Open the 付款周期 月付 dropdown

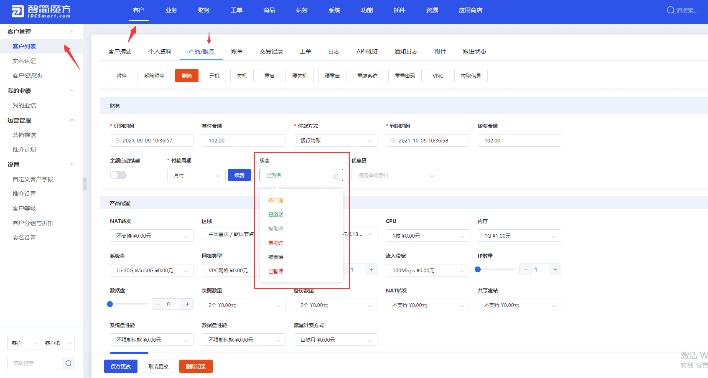[x=196, y=175]
